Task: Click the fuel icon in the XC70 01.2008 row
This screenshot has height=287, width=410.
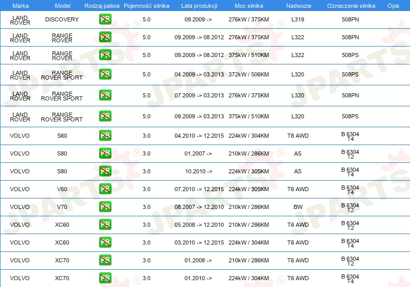Action: point(105,260)
